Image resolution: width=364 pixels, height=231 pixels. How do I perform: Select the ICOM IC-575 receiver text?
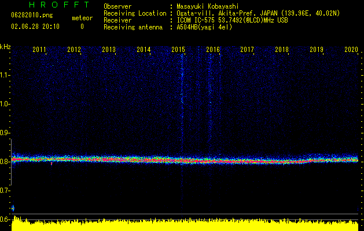point(232,20)
